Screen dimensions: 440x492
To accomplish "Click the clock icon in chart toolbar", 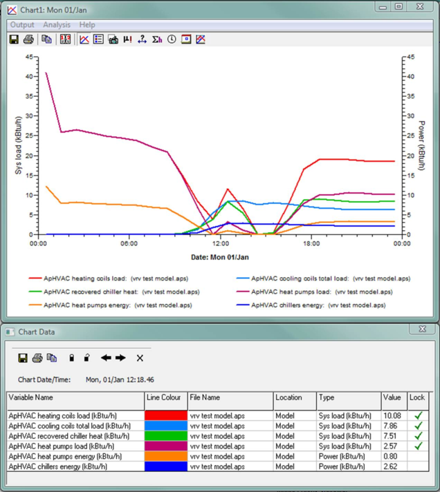I will click(x=172, y=39).
